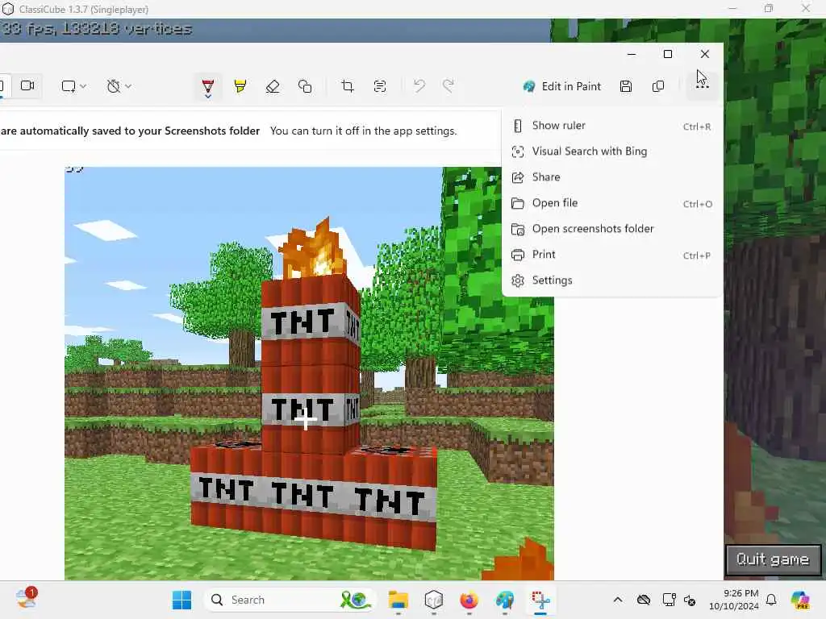This screenshot has width=826, height=619.
Task: Click Snipping Tool taskbar icon
Action: tap(540, 600)
